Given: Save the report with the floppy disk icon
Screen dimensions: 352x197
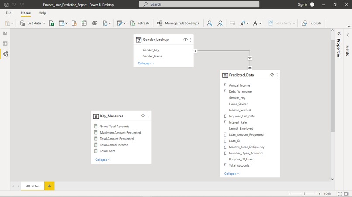Looking at the screenshot, I should [x=6, y=4].
